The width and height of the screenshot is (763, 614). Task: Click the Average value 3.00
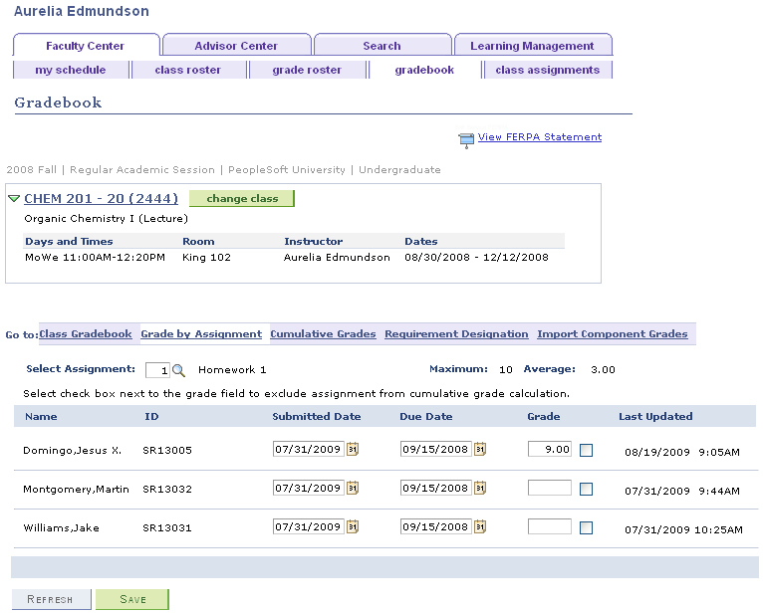tap(603, 370)
